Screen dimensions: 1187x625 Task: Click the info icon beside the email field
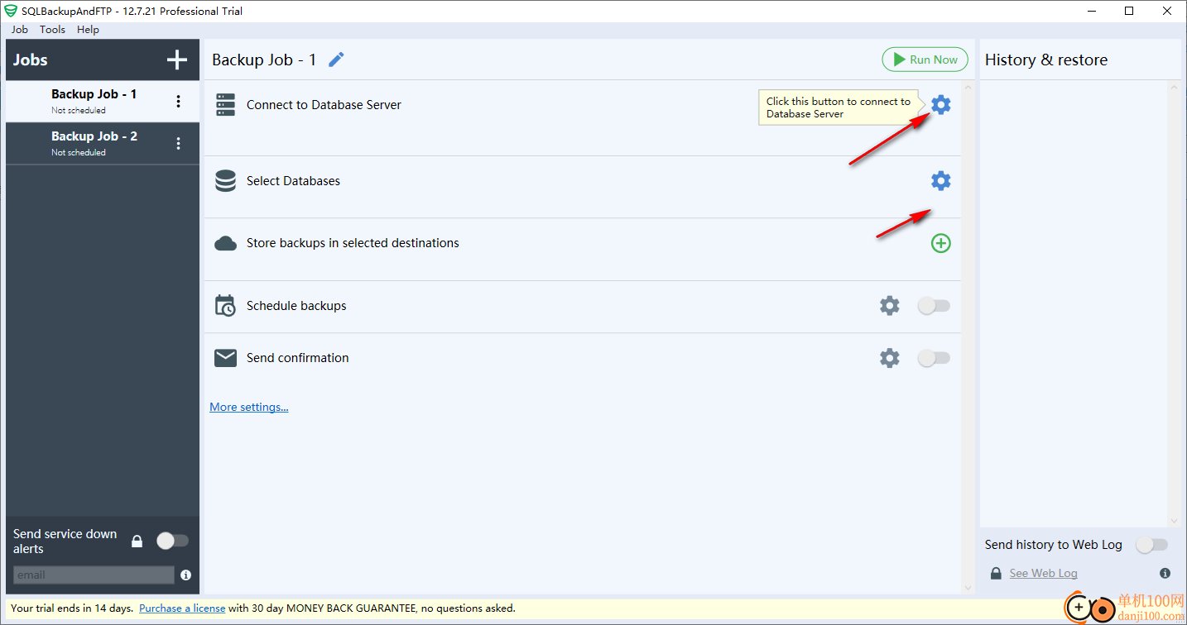point(185,575)
